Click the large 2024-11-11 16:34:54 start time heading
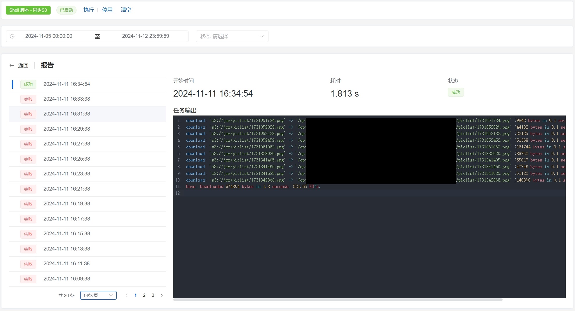 213,94
